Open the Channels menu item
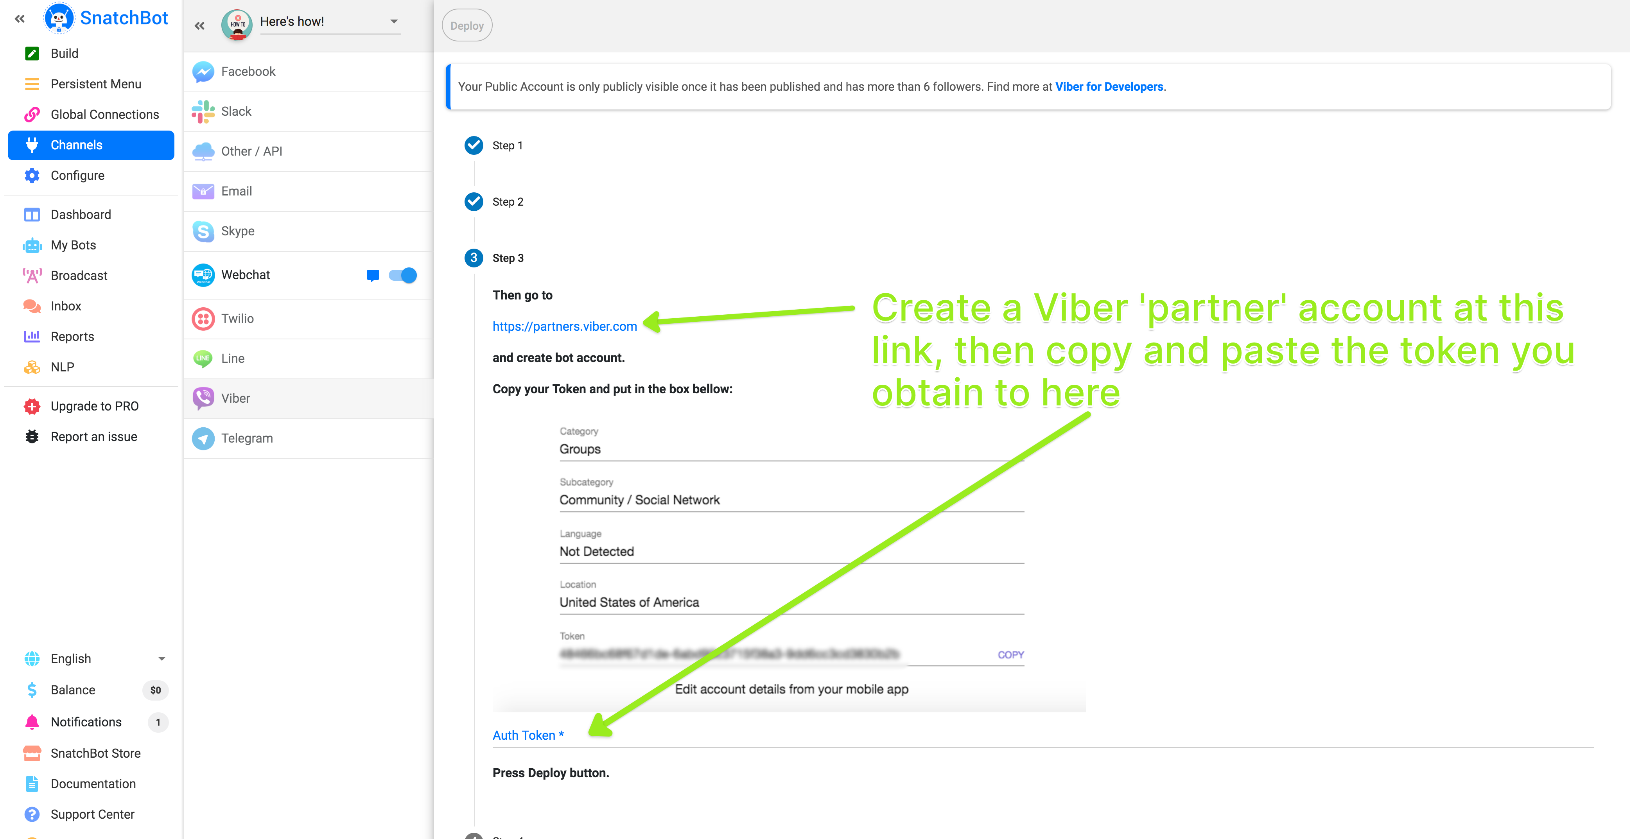Viewport: 1640px width, 839px height. (90, 145)
